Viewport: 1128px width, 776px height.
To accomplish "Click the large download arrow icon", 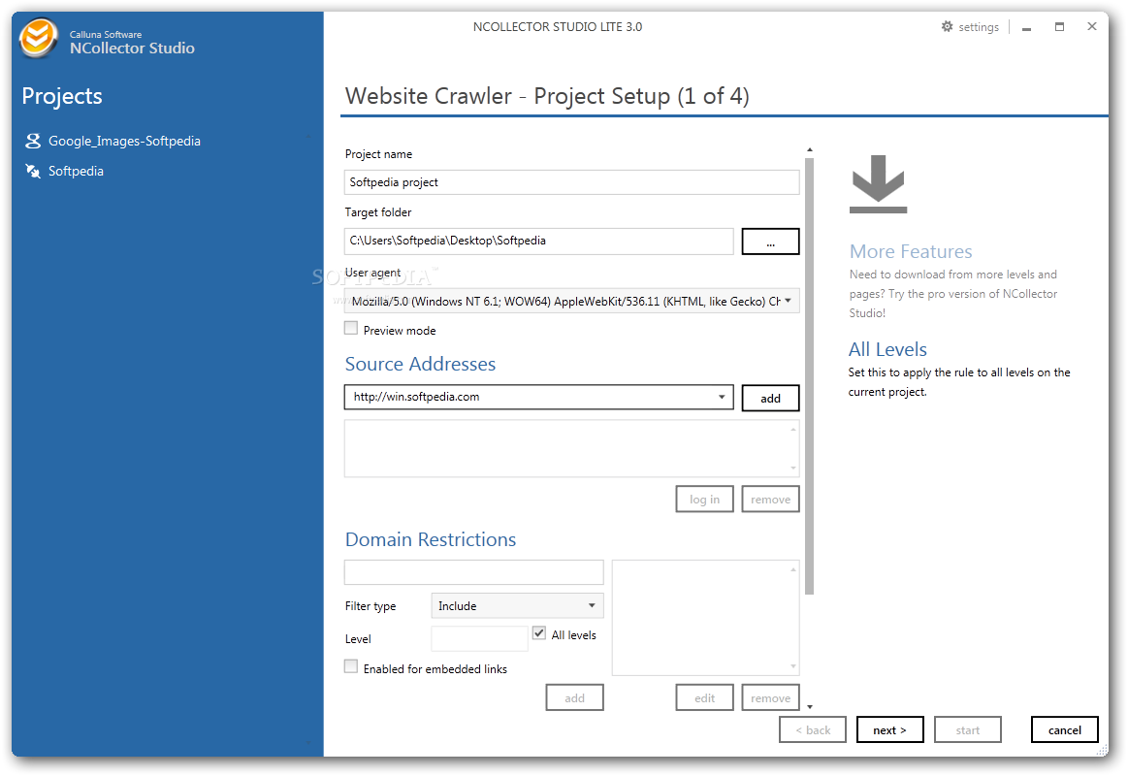I will click(x=879, y=184).
